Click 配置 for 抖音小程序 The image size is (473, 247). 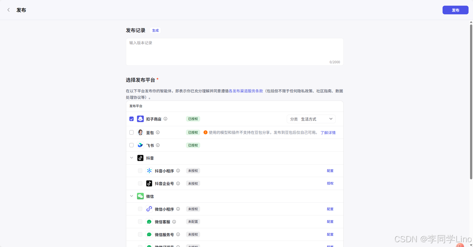pyautogui.click(x=330, y=171)
